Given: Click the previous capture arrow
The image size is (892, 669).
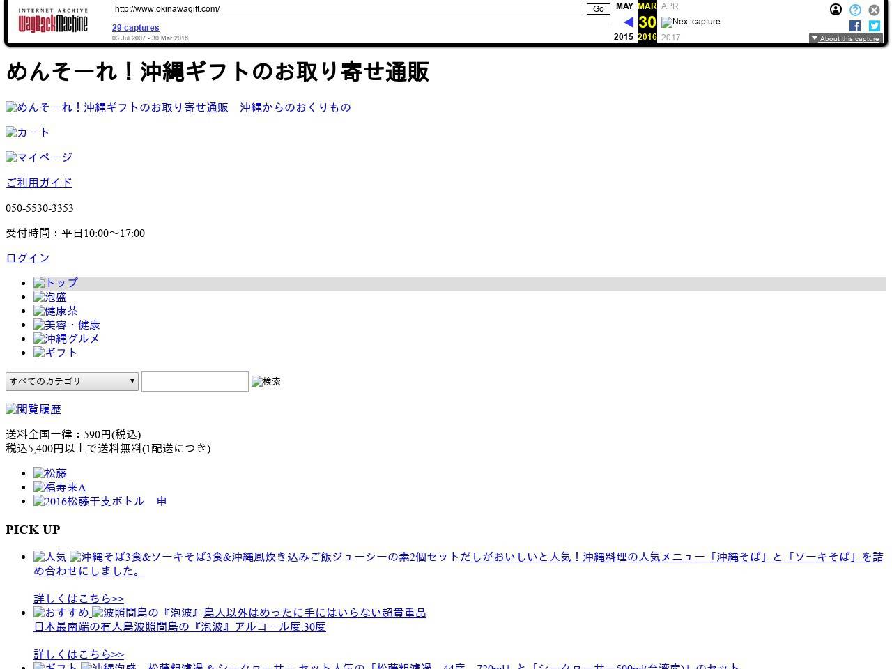Looking at the screenshot, I should tap(628, 22).
